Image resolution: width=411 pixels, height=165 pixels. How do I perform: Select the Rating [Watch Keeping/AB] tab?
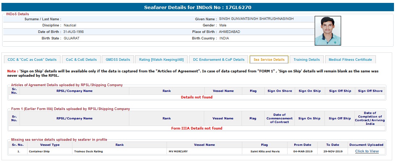click(161, 60)
